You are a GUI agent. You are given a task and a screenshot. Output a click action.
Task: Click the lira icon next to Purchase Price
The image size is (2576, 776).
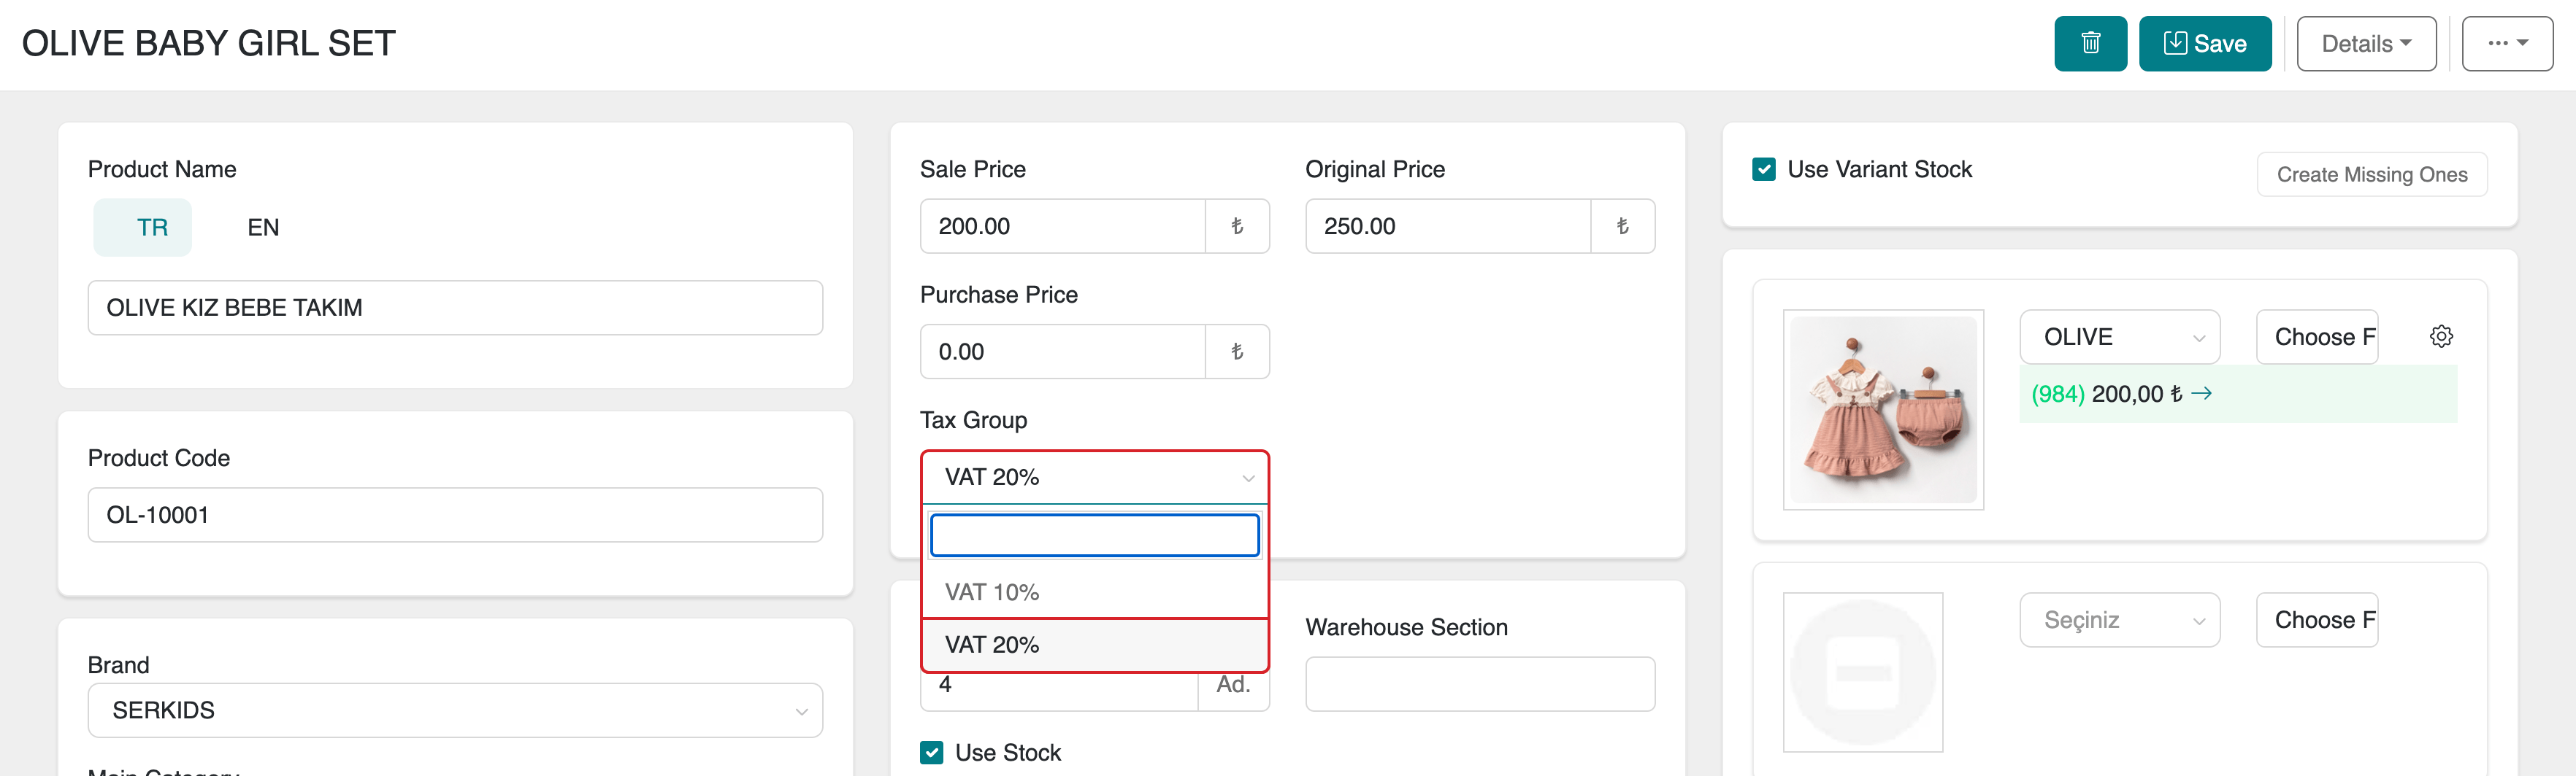(1236, 352)
